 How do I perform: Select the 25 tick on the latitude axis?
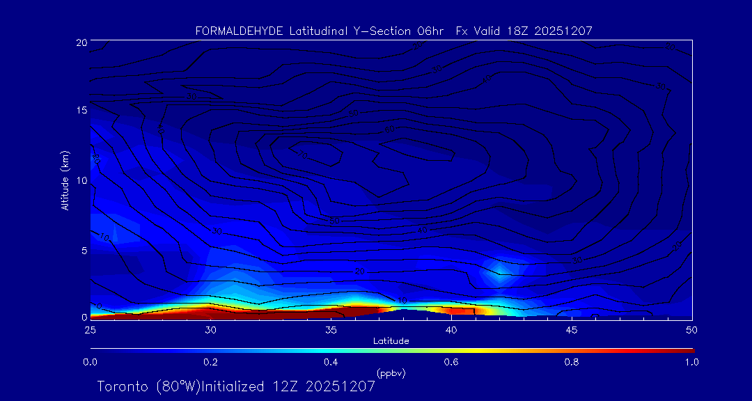pyautogui.click(x=90, y=329)
